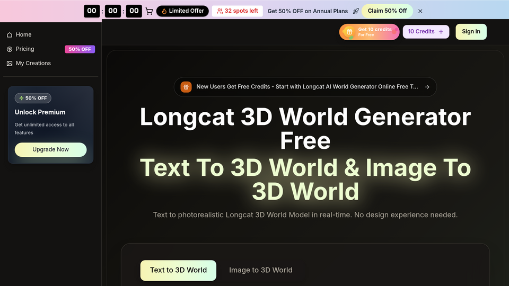Screen dimensions: 509x286
Task: Click the gift icon in Get 10 credits
Action: pyautogui.click(x=349, y=32)
